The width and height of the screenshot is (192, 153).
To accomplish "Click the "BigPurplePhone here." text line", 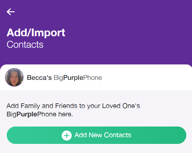I will click(40, 114).
